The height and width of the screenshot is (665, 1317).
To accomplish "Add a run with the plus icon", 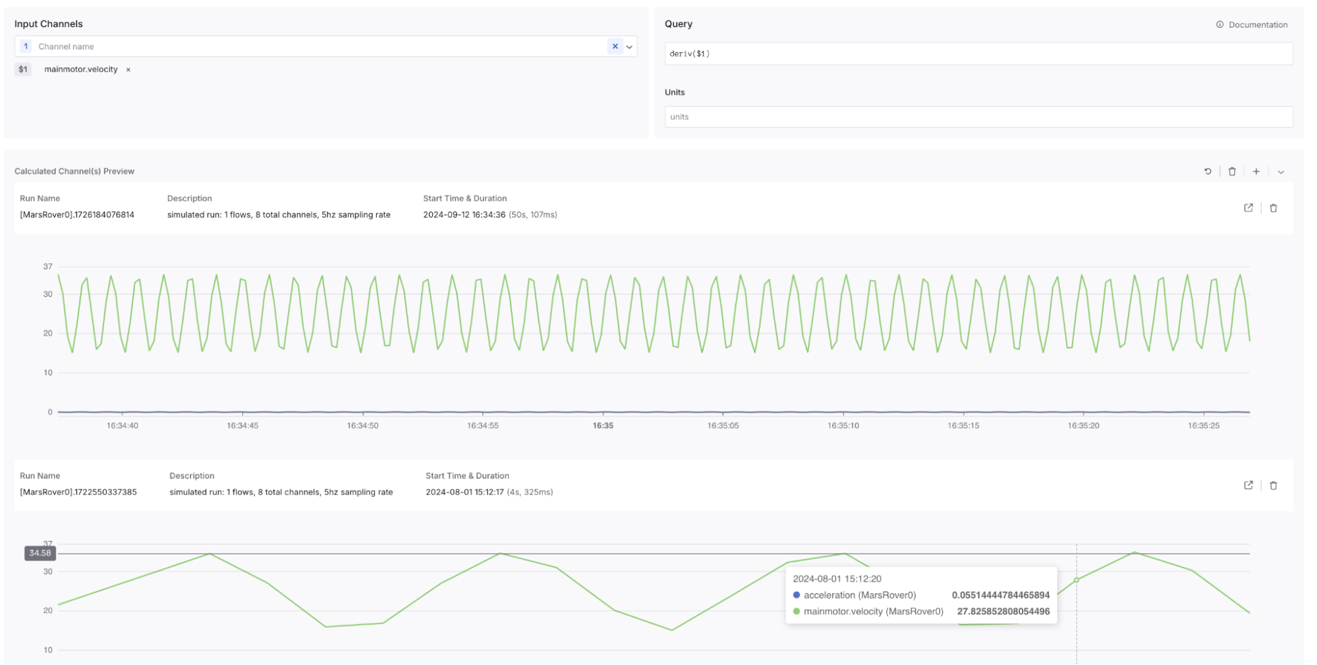I will coord(1256,171).
